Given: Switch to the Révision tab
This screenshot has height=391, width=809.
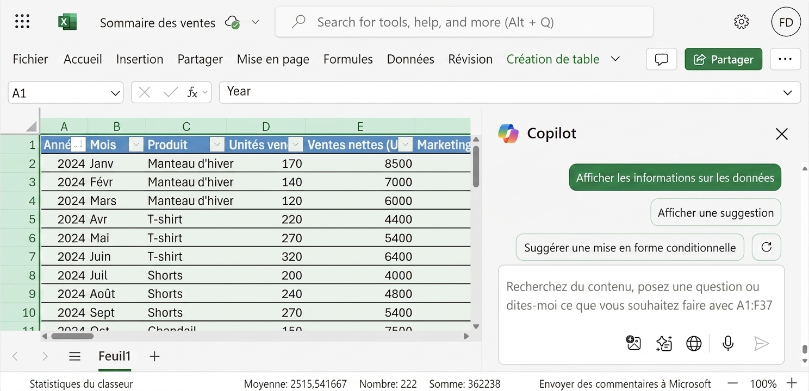Looking at the screenshot, I should [x=470, y=59].
